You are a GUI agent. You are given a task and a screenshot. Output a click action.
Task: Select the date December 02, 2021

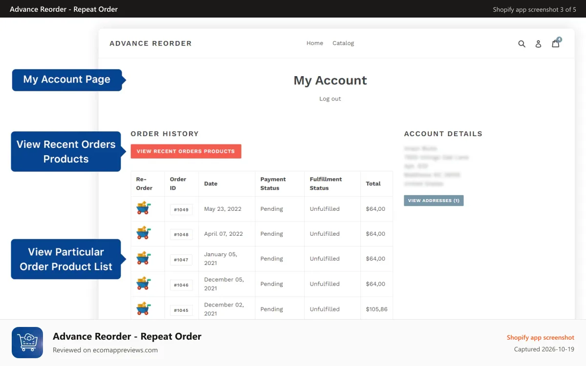(224, 309)
